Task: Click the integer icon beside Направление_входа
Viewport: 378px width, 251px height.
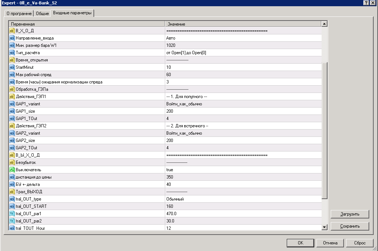Action: tap(12, 38)
